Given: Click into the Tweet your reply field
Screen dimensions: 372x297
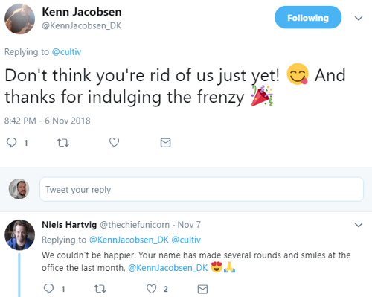Looking at the screenshot, I should 202,189.
